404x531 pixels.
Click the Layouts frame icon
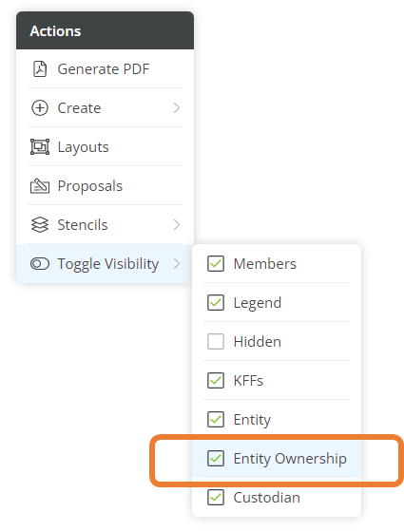(x=40, y=147)
